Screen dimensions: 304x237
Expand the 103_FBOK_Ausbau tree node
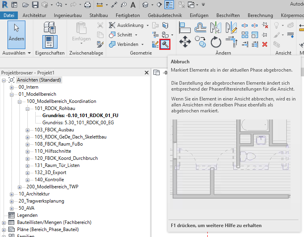click(28, 130)
